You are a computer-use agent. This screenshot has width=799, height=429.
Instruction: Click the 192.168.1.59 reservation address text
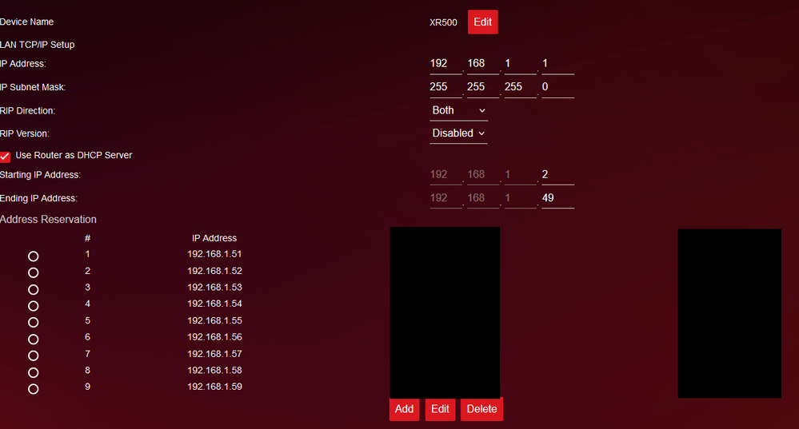214,387
